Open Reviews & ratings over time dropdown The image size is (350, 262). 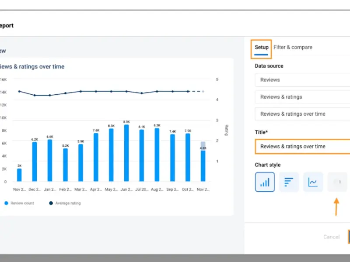302,114
